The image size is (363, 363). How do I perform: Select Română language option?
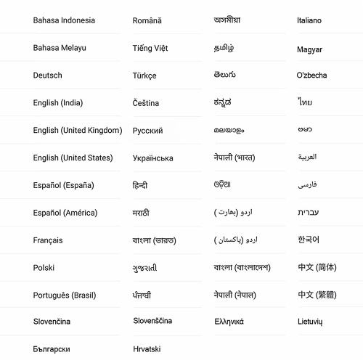point(147,20)
